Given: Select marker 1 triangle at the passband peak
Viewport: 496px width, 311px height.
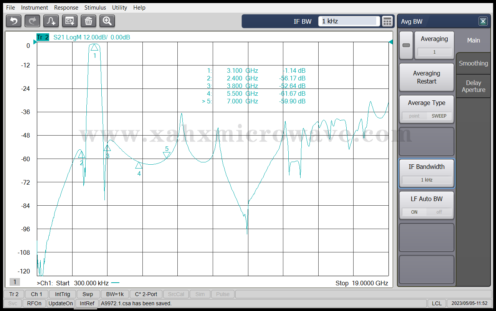Looking at the screenshot, I should click(x=94, y=47).
